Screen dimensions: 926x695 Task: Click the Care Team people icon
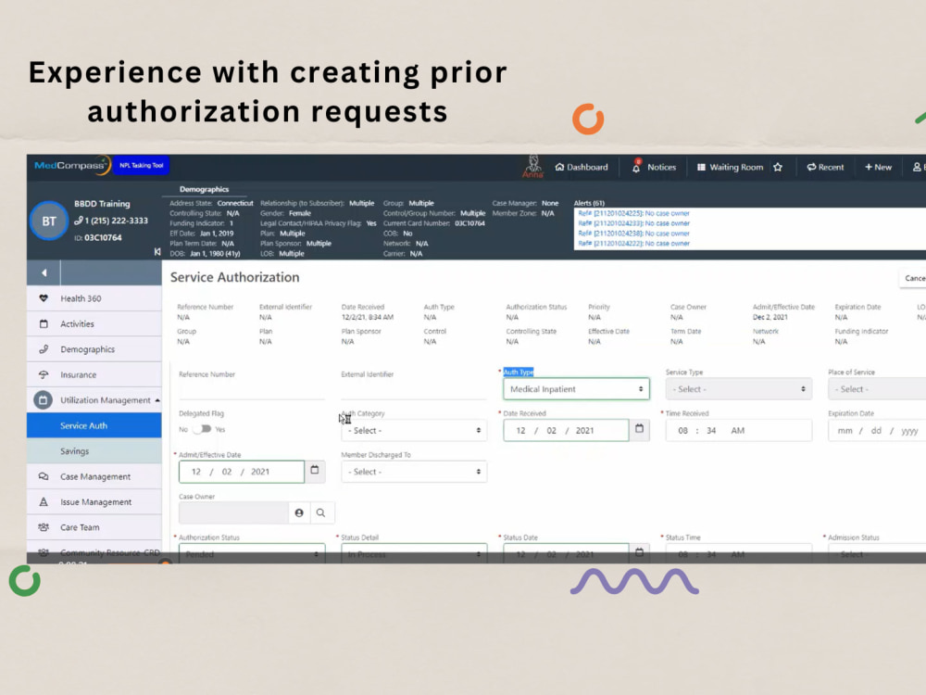tap(44, 527)
